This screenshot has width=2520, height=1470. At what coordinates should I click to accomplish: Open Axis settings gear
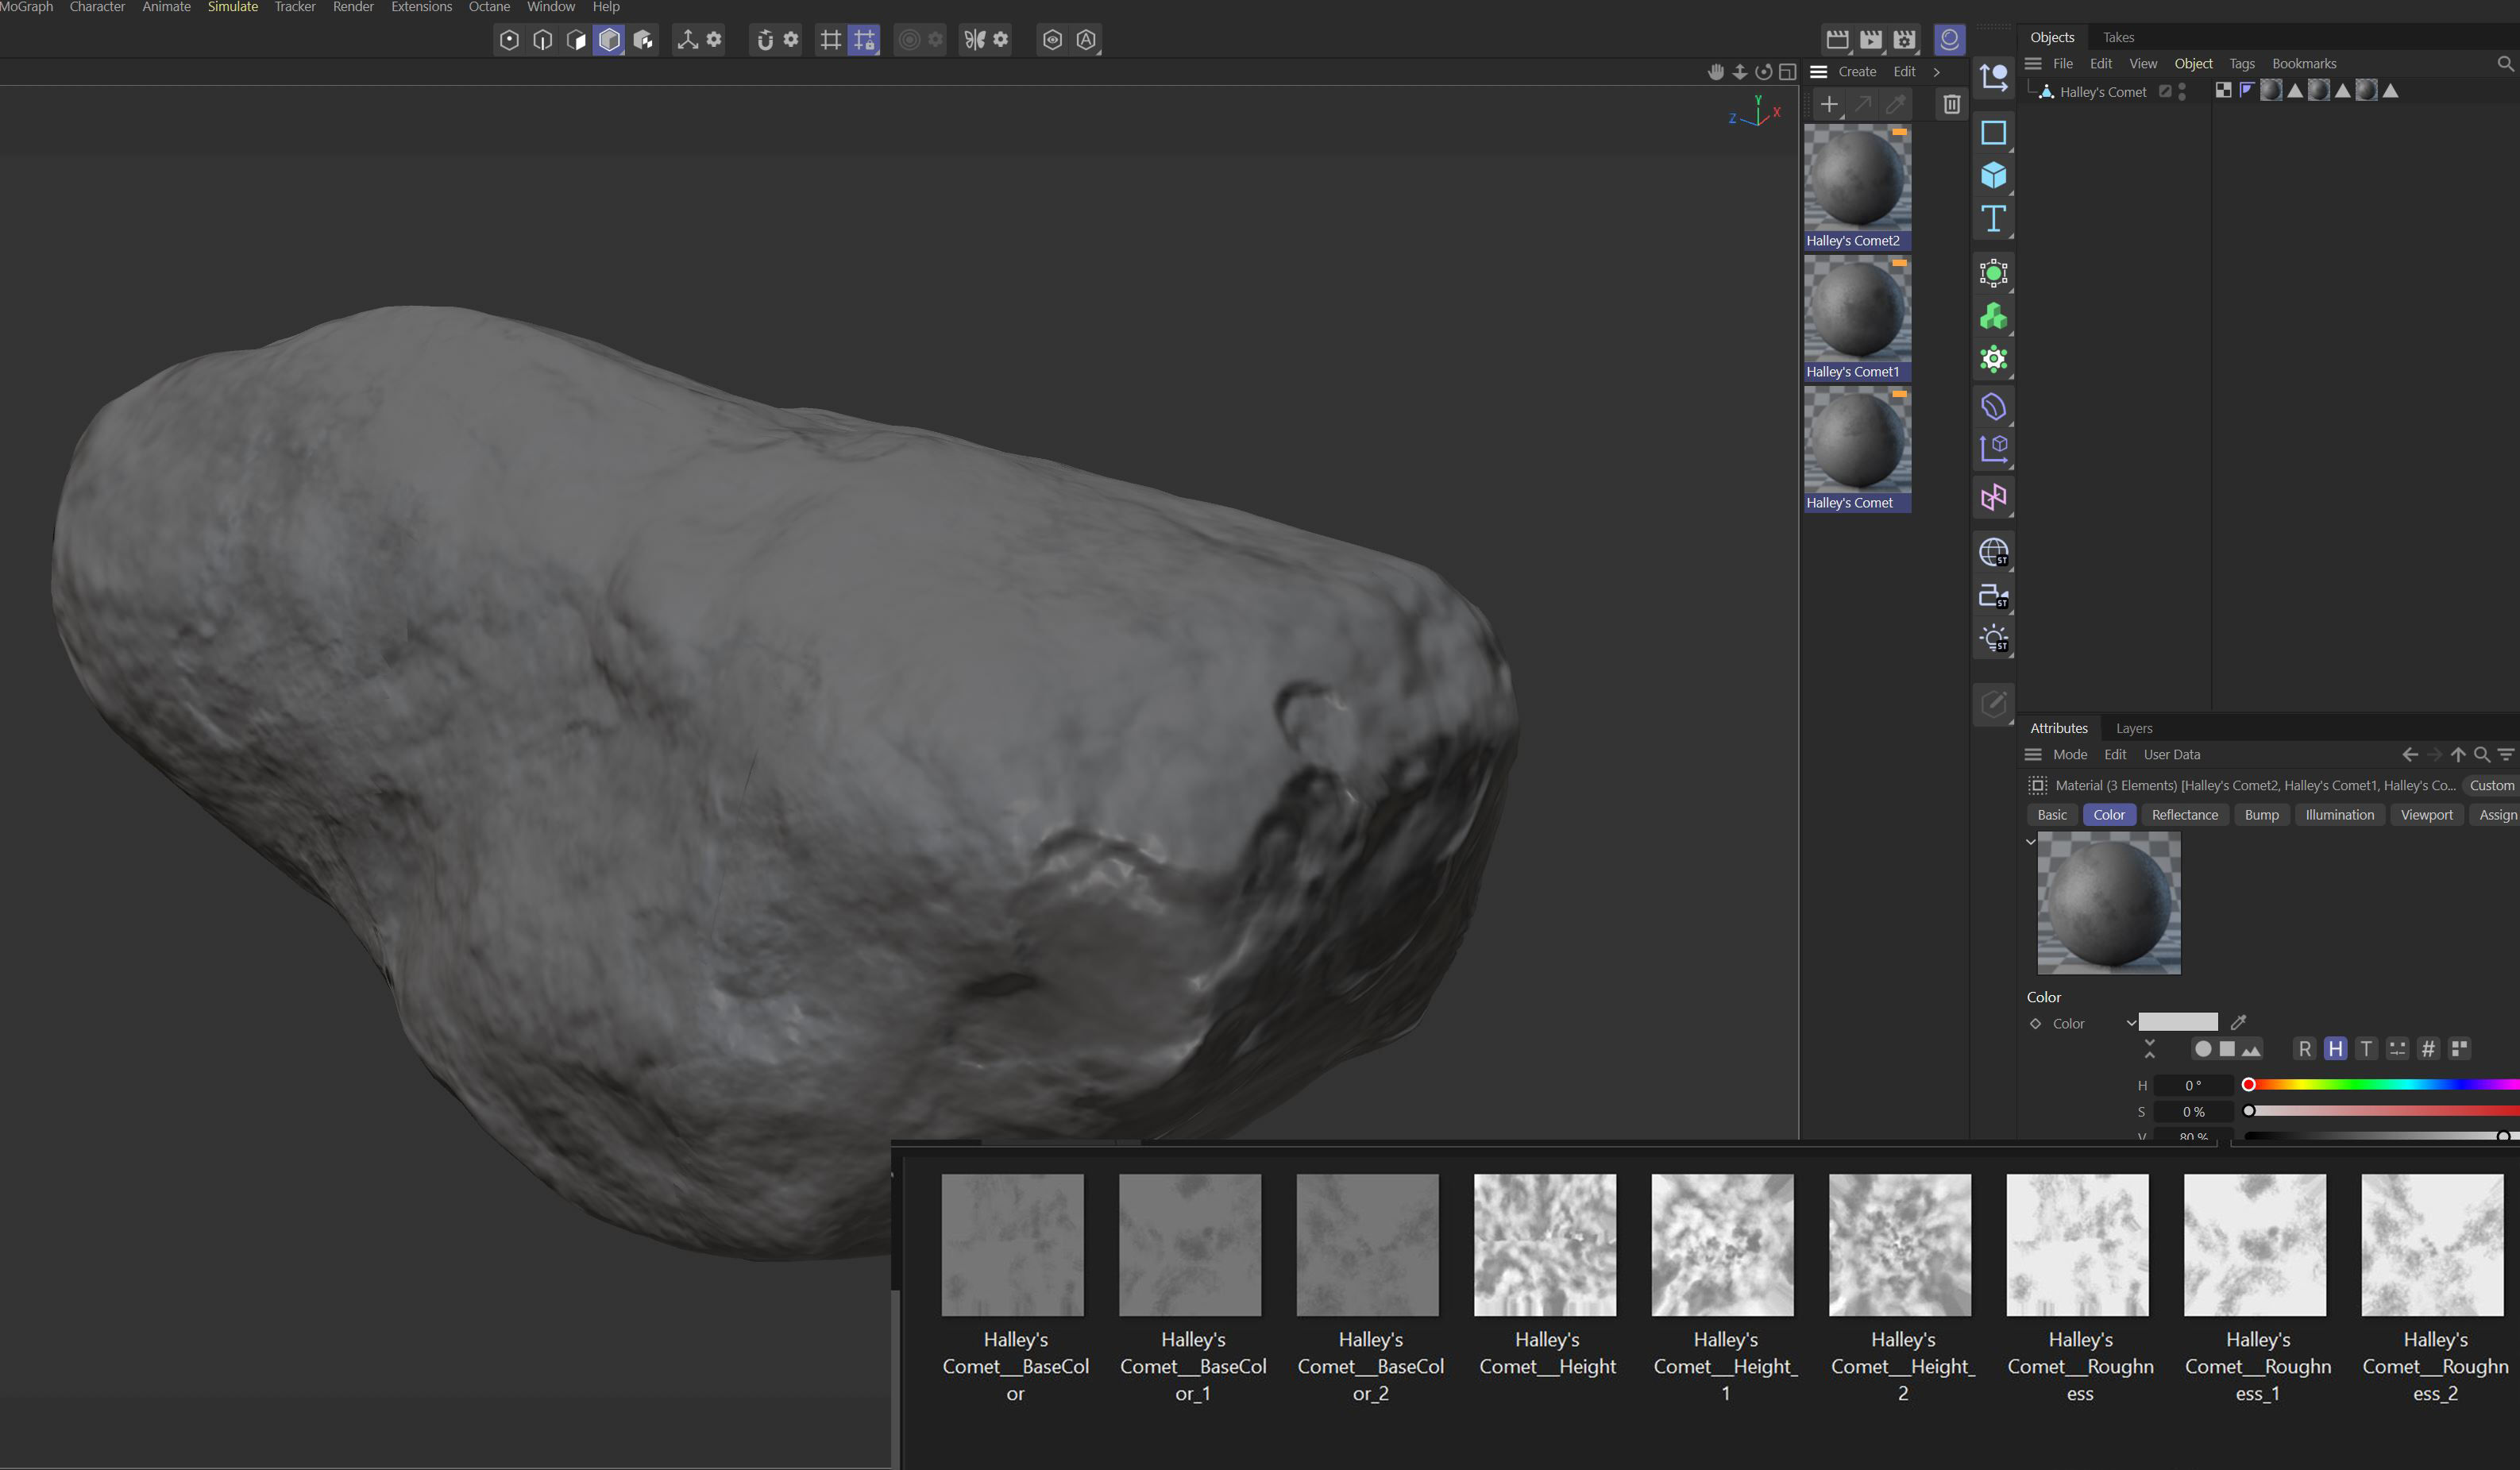click(x=714, y=39)
